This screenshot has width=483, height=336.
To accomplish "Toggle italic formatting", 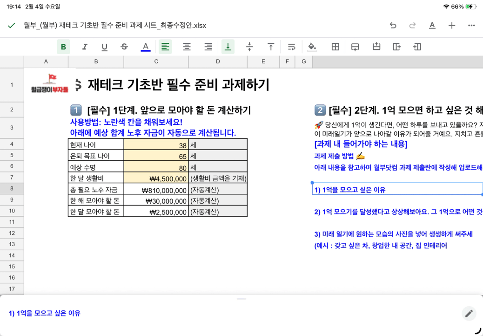I will click(x=85, y=47).
